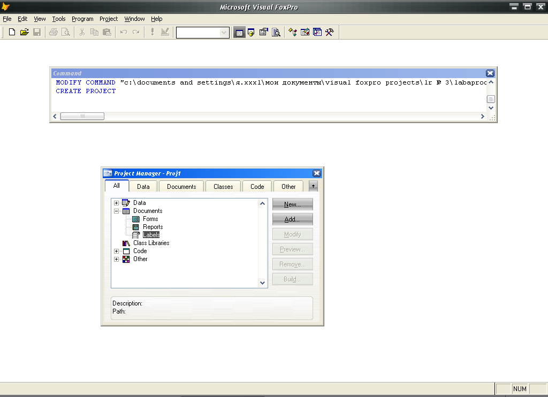
Task: Close the Command window
Action: click(490, 73)
